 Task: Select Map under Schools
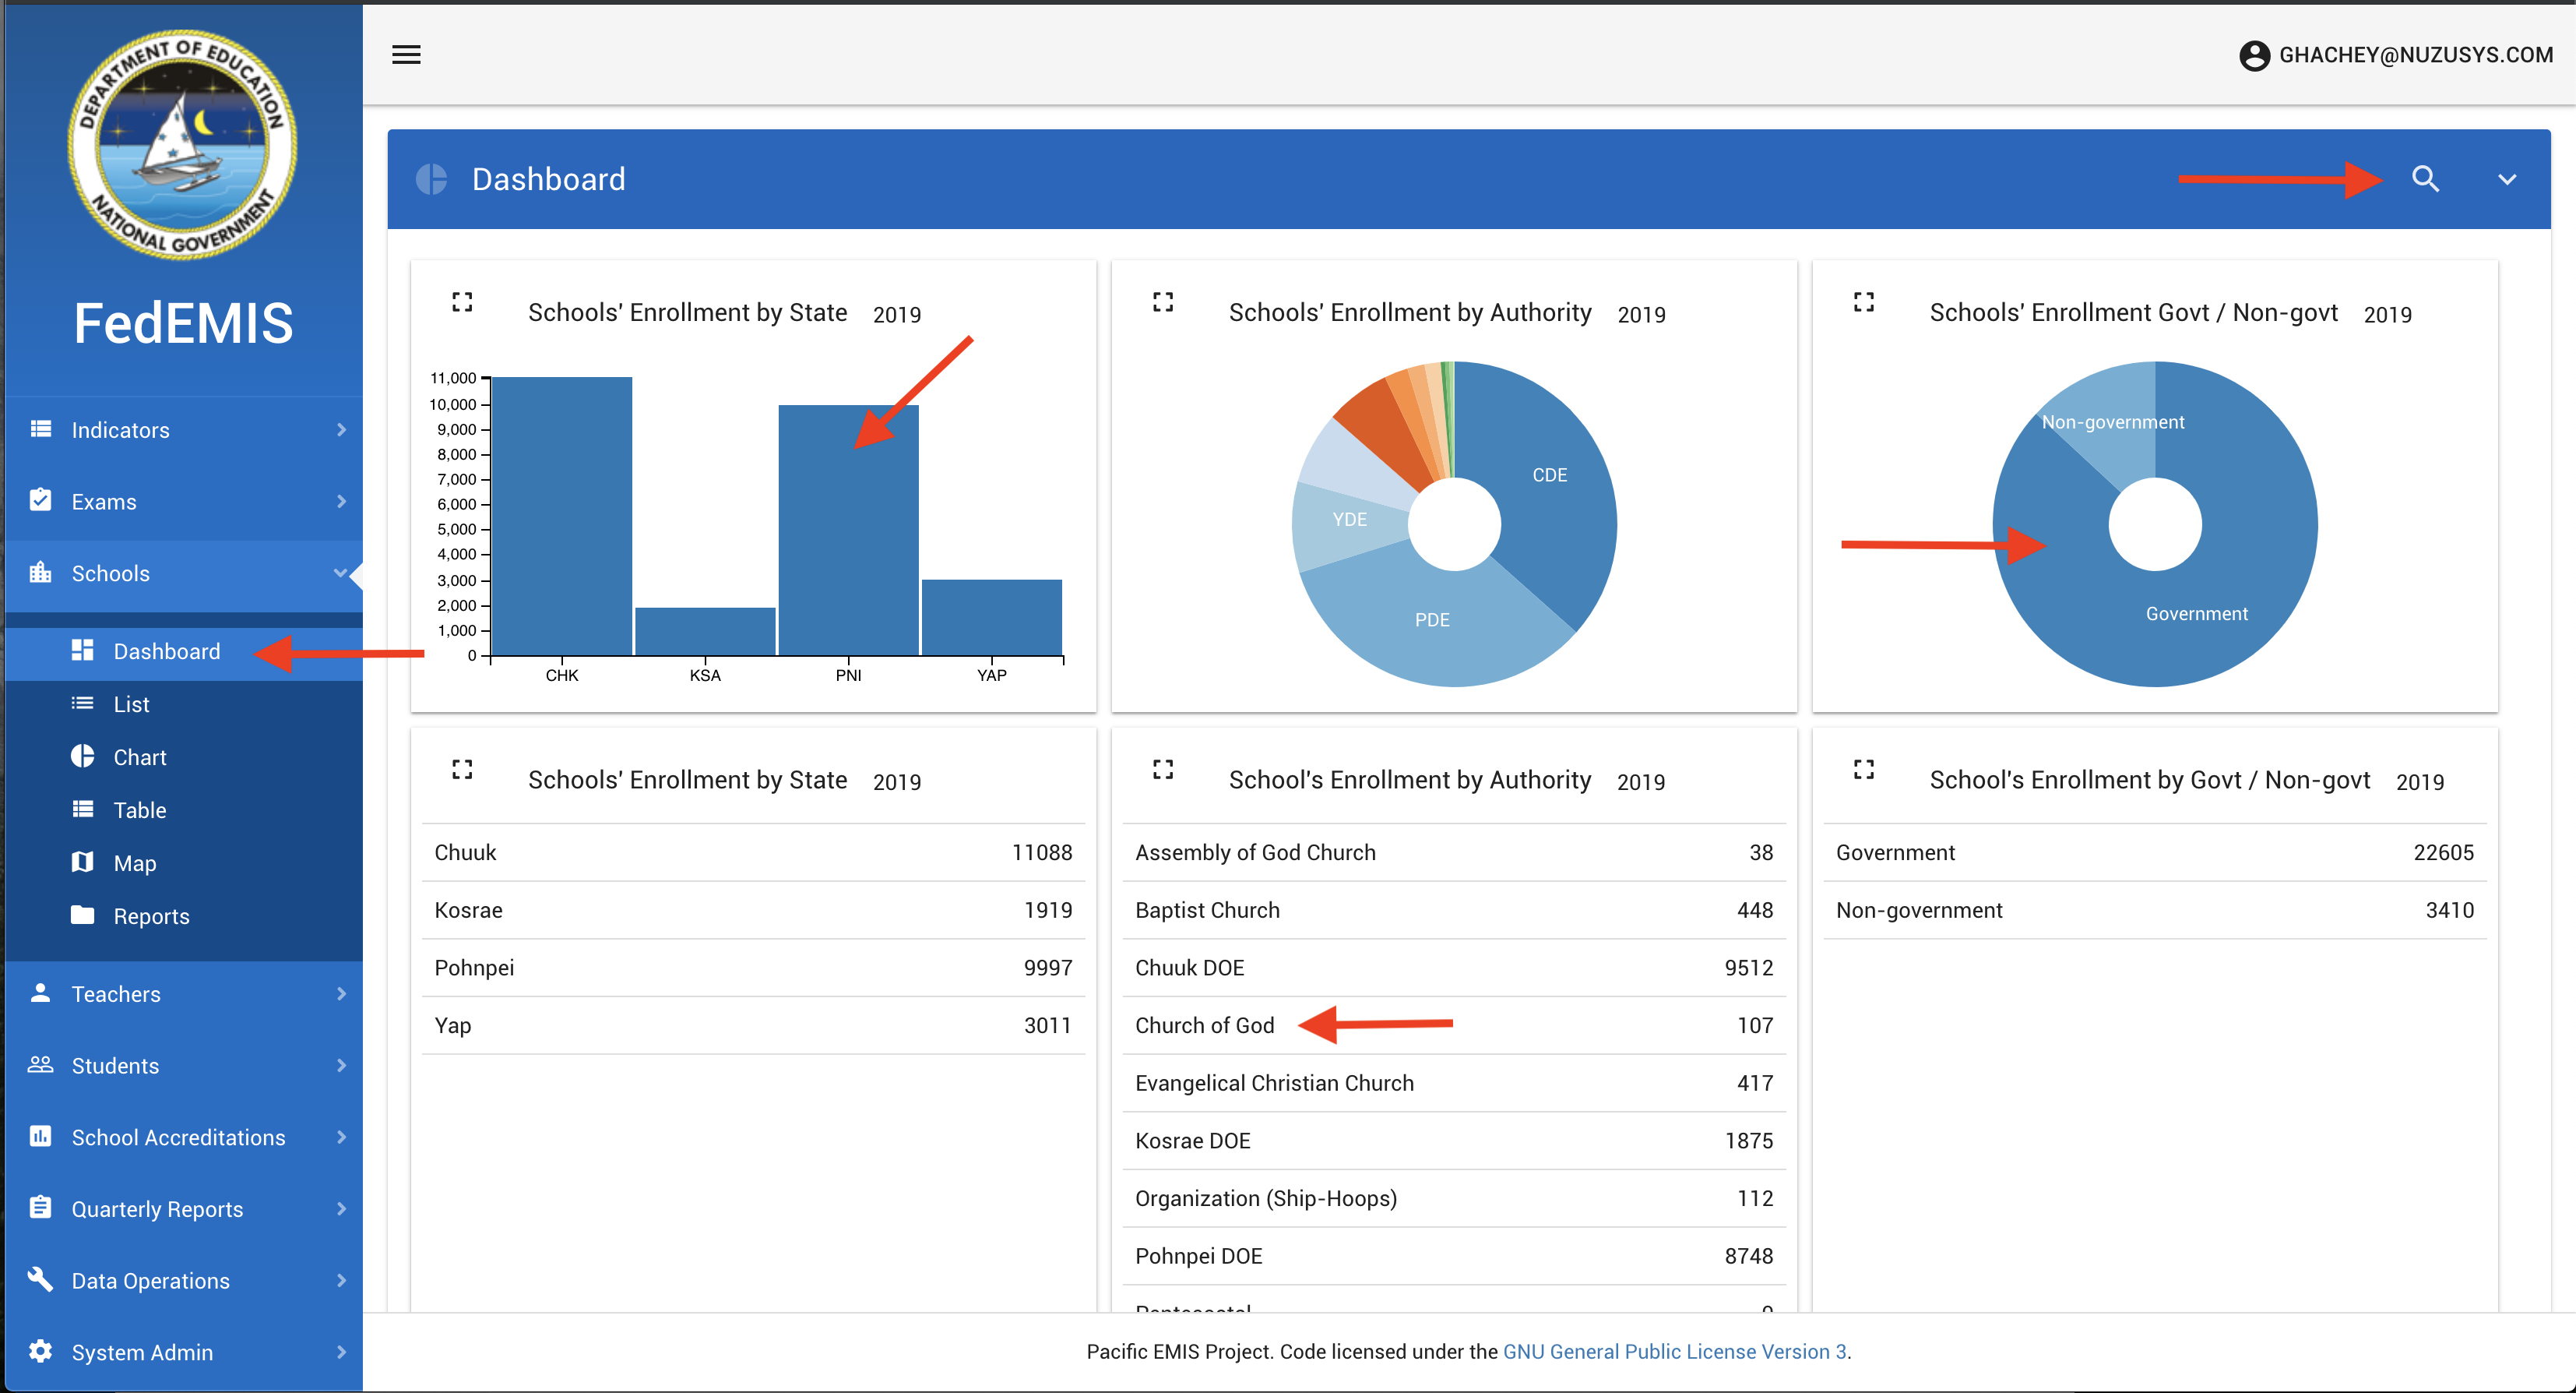[134, 862]
